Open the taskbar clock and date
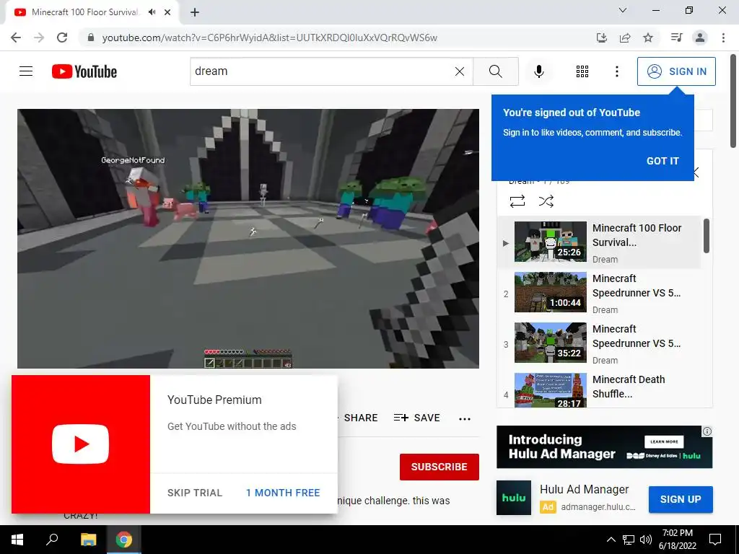Screen dimensions: 739x554 click(x=678, y=540)
